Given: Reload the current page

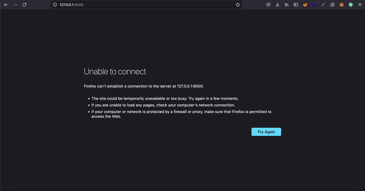Looking at the screenshot, I should pyautogui.click(x=24, y=5).
